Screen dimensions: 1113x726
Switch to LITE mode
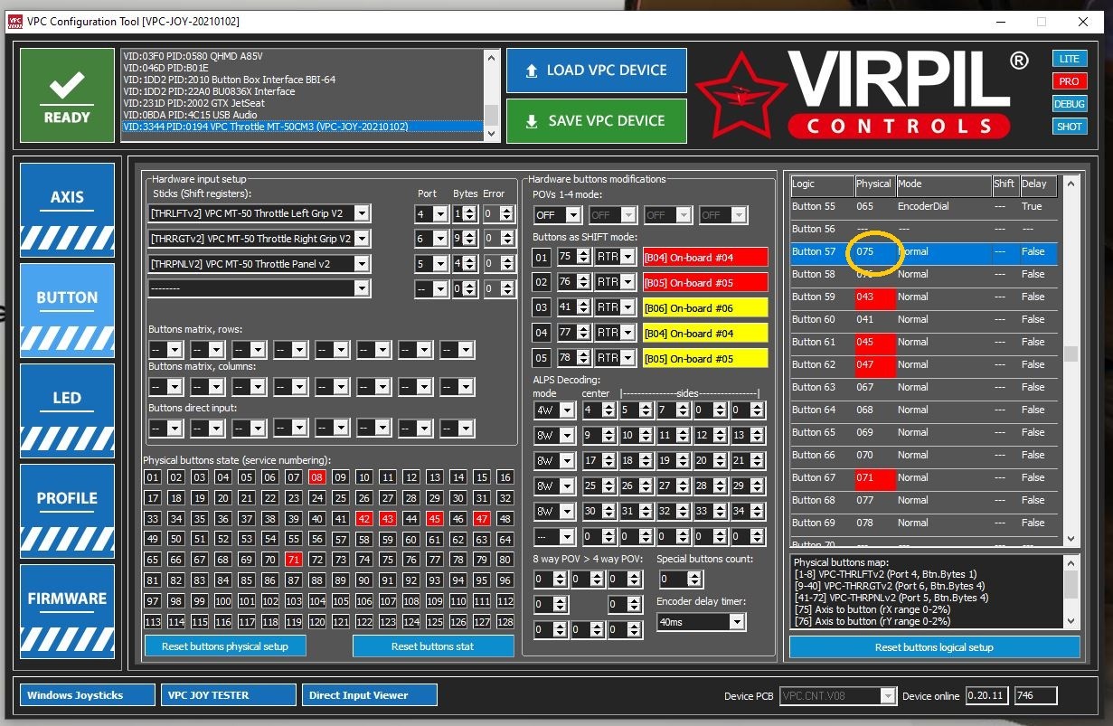(1070, 59)
